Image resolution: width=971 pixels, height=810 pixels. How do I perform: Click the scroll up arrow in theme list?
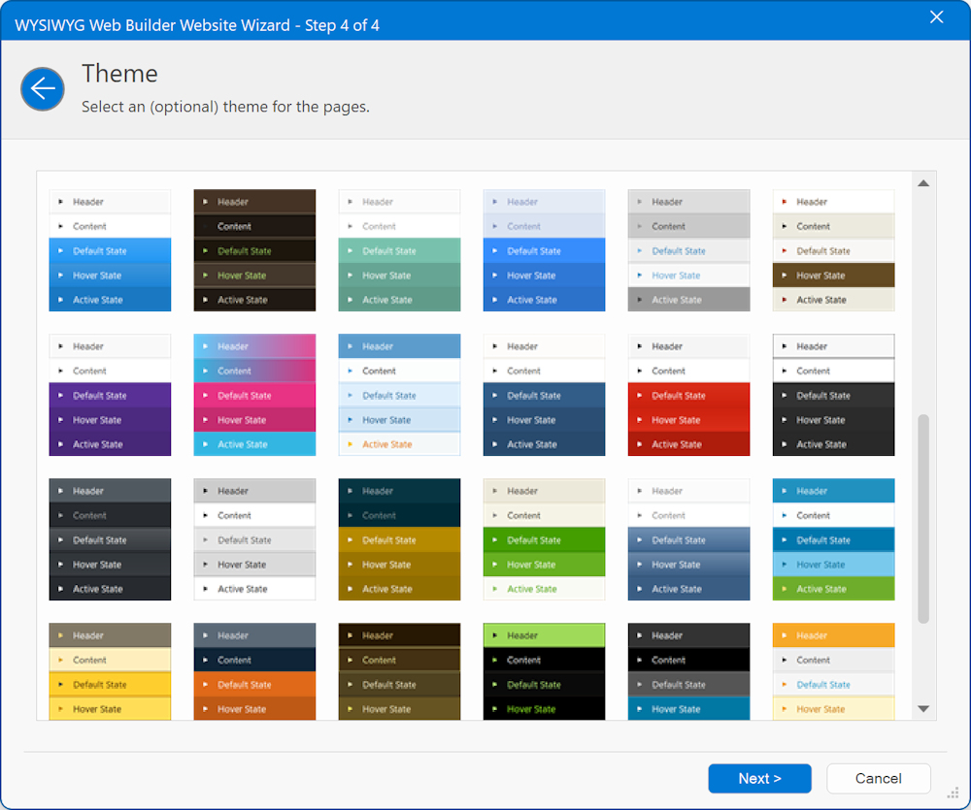923,183
